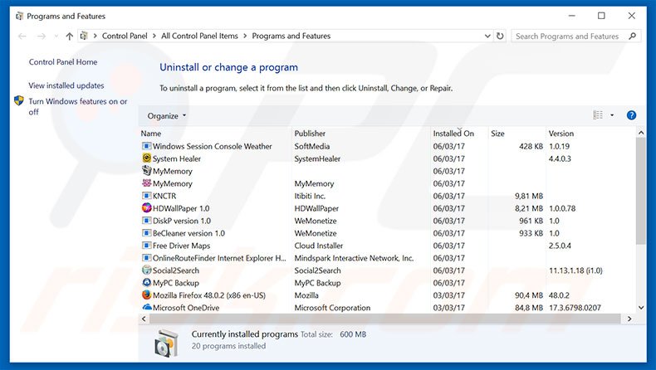Sort by the Installed On column header
The width and height of the screenshot is (656, 370).
click(x=459, y=134)
